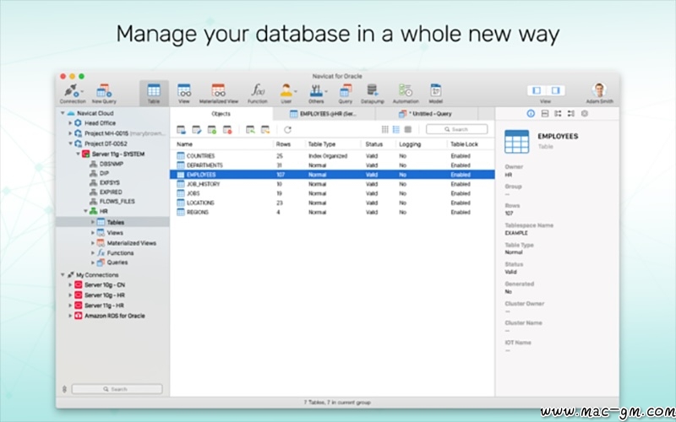Select the Tables node in the tree
Image resolution: width=676 pixels, height=422 pixels.
[x=113, y=222]
